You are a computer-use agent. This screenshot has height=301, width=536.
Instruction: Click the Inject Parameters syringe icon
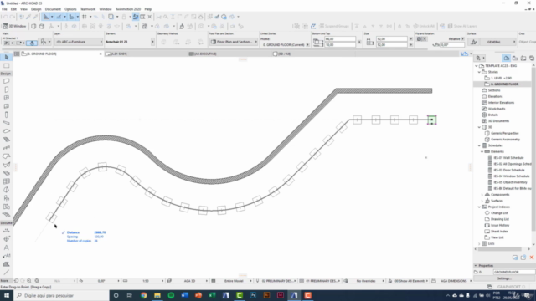tap(35, 17)
